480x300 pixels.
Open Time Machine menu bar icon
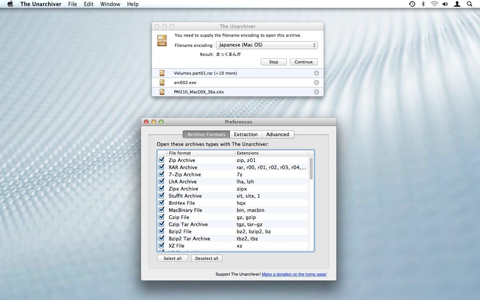pos(412,4)
